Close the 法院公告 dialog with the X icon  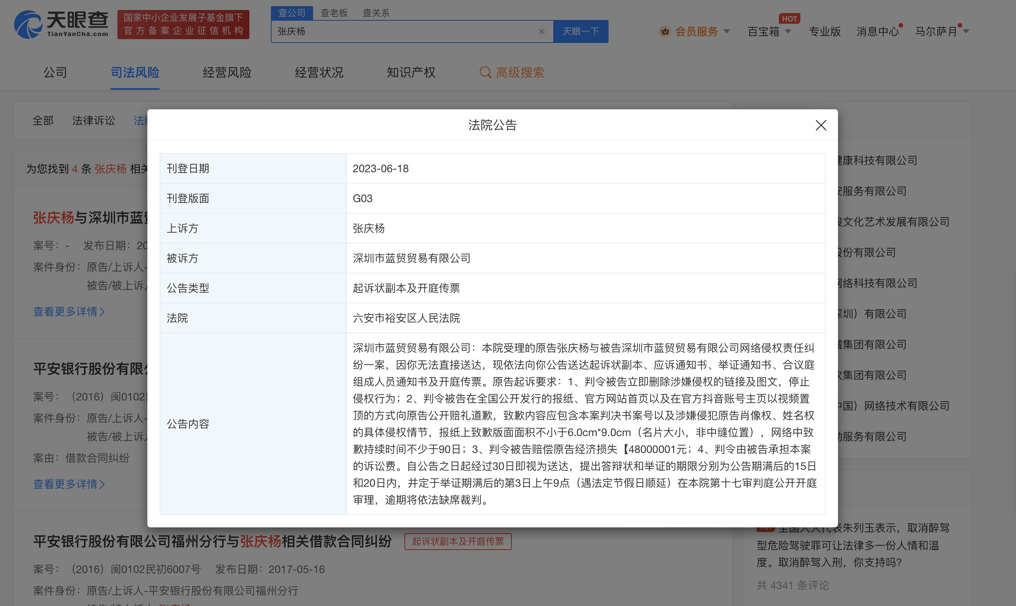pyautogui.click(x=821, y=125)
